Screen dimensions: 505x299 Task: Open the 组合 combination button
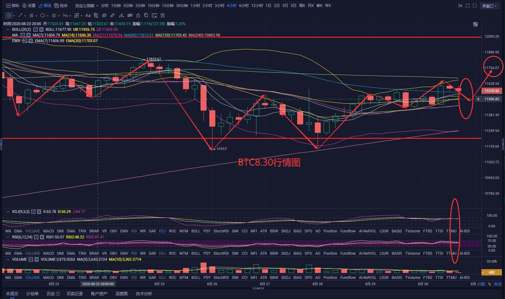61,6
